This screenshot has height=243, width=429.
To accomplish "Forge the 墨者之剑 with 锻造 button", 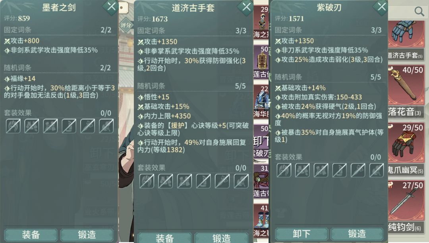I will click(87, 235).
